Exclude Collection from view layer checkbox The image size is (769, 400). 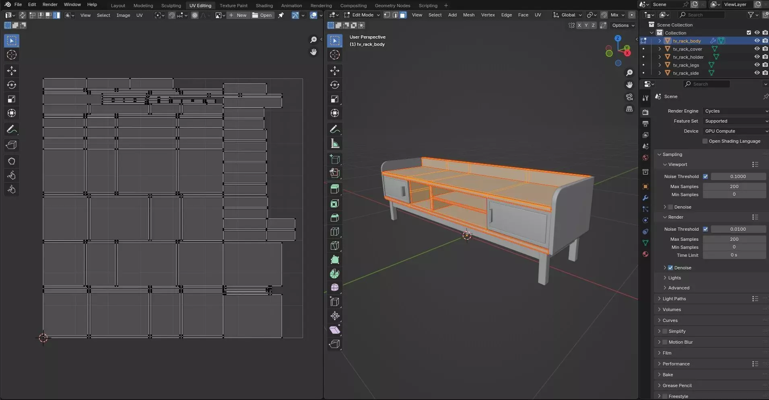[749, 33]
